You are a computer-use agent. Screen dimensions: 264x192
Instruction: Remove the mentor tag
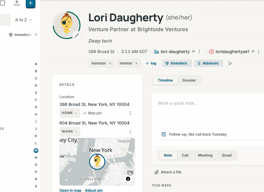(x=136, y=63)
